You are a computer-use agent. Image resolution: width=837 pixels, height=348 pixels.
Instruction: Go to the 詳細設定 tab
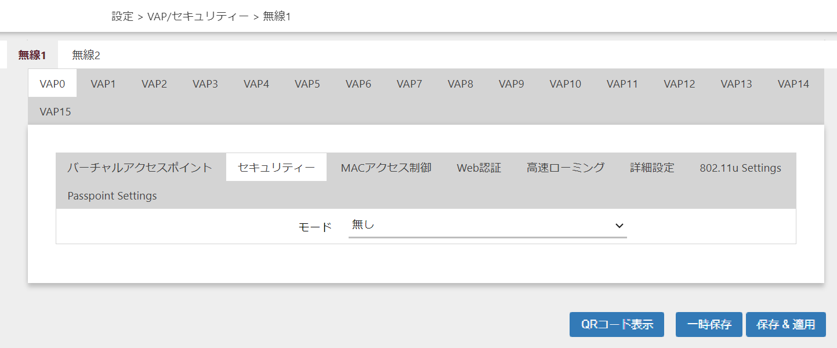pyautogui.click(x=652, y=168)
